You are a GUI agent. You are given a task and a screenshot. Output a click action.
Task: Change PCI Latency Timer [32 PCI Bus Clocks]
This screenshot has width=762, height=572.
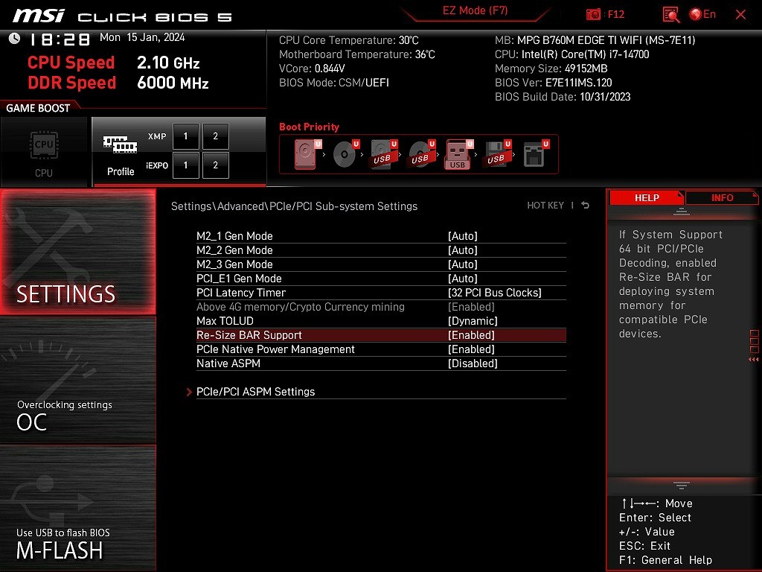pos(494,292)
